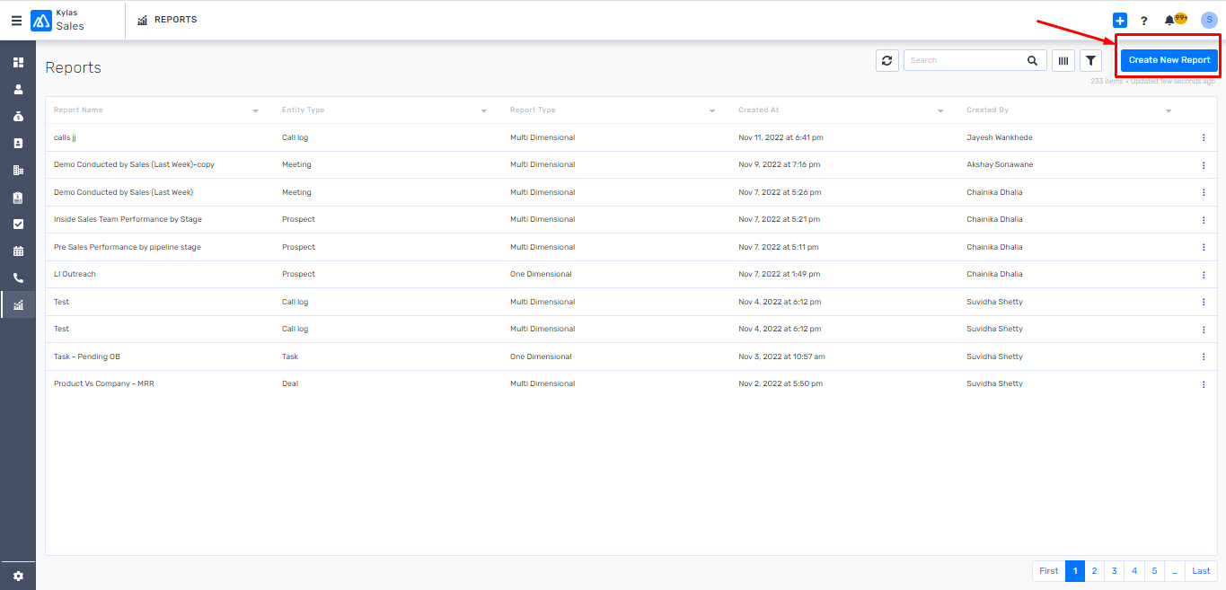Viewport: 1226px width, 590px height.
Task: Open notifications bell icon
Action: point(1169,20)
